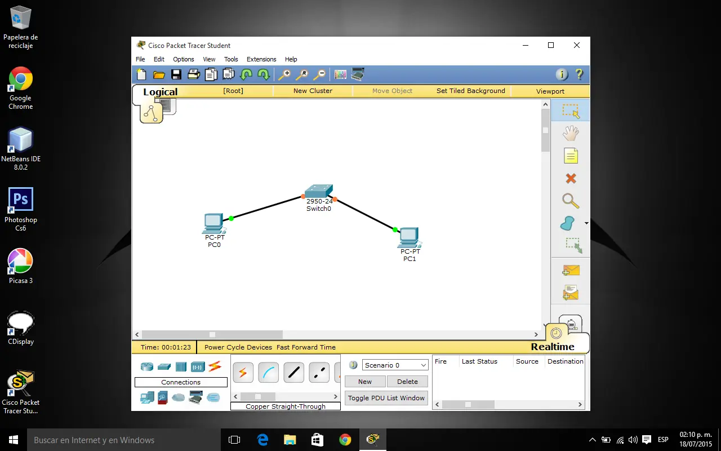Image resolution: width=721 pixels, height=451 pixels.
Task: Click the Add Simple PDU envelope
Action: tap(571, 271)
